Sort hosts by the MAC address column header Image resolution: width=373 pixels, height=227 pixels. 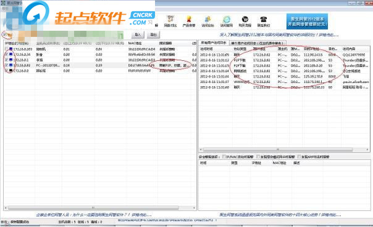tap(142, 43)
